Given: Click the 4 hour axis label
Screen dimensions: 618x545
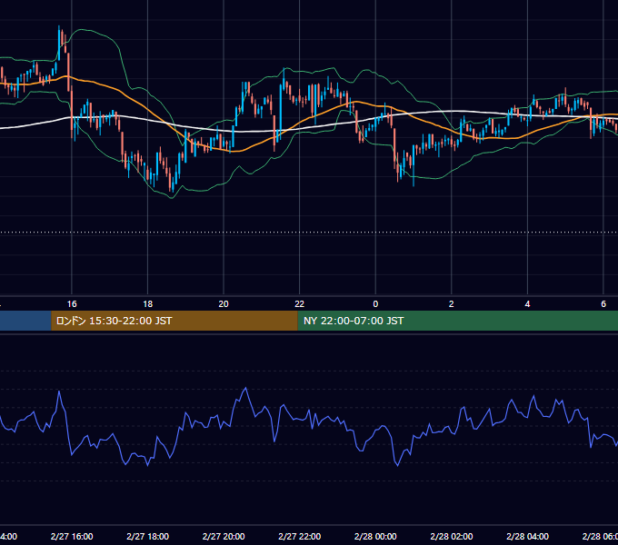Looking at the screenshot, I should pos(527,304).
